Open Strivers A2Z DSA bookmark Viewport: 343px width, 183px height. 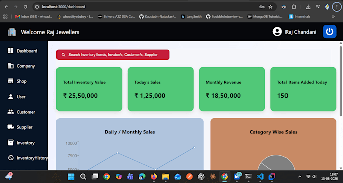[x=117, y=17]
